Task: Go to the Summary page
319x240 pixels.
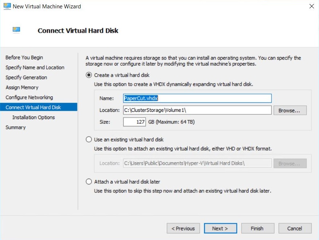Action: pos(16,127)
